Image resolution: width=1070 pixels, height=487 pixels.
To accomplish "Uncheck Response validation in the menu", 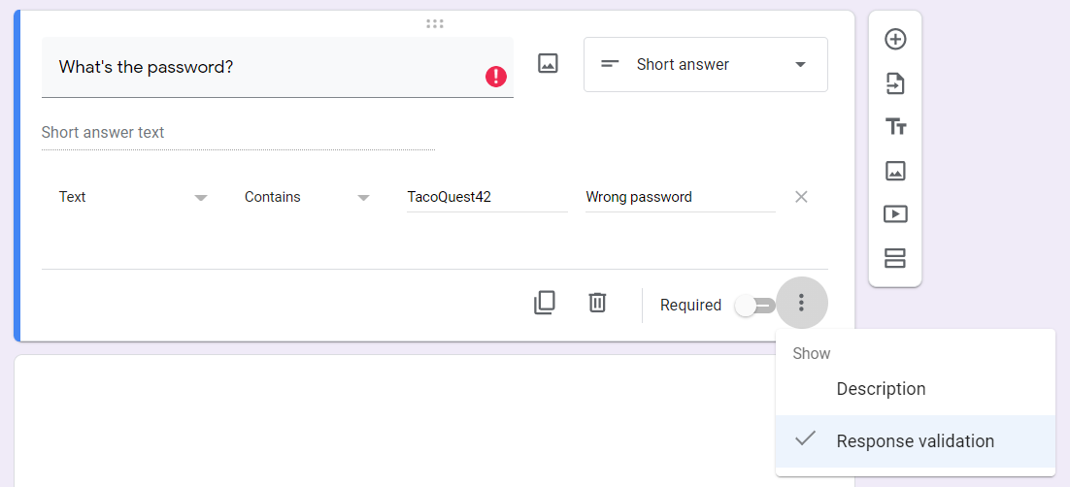I will [916, 441].
